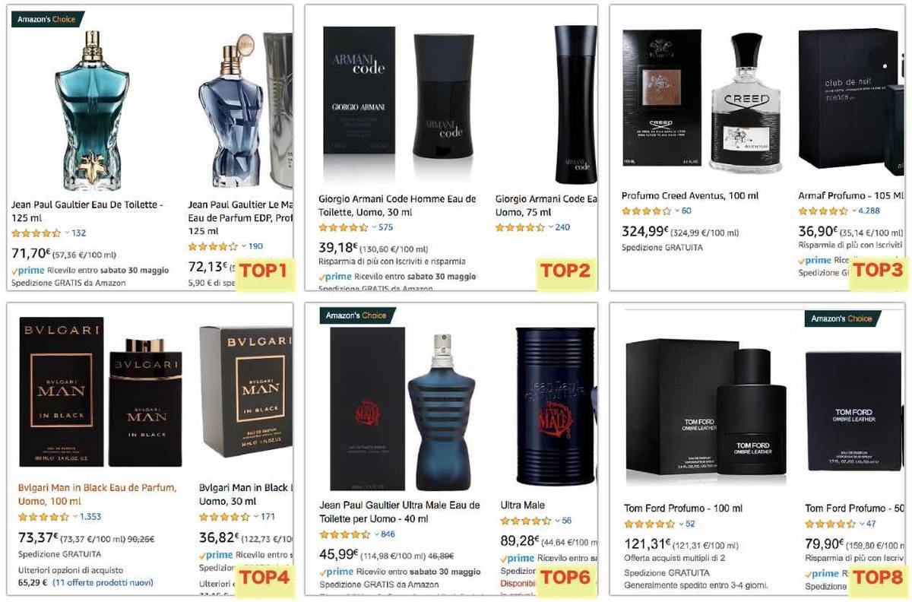Viewport: 912px width, 602px height.
Task: Click the star rating next to 846 reviews
Action: pos(345,534)
